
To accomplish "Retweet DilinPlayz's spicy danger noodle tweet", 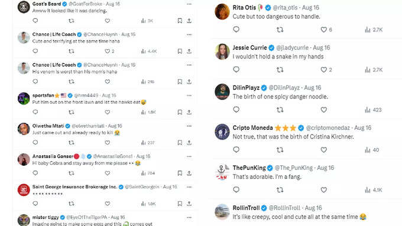I will tap(280, 110).
